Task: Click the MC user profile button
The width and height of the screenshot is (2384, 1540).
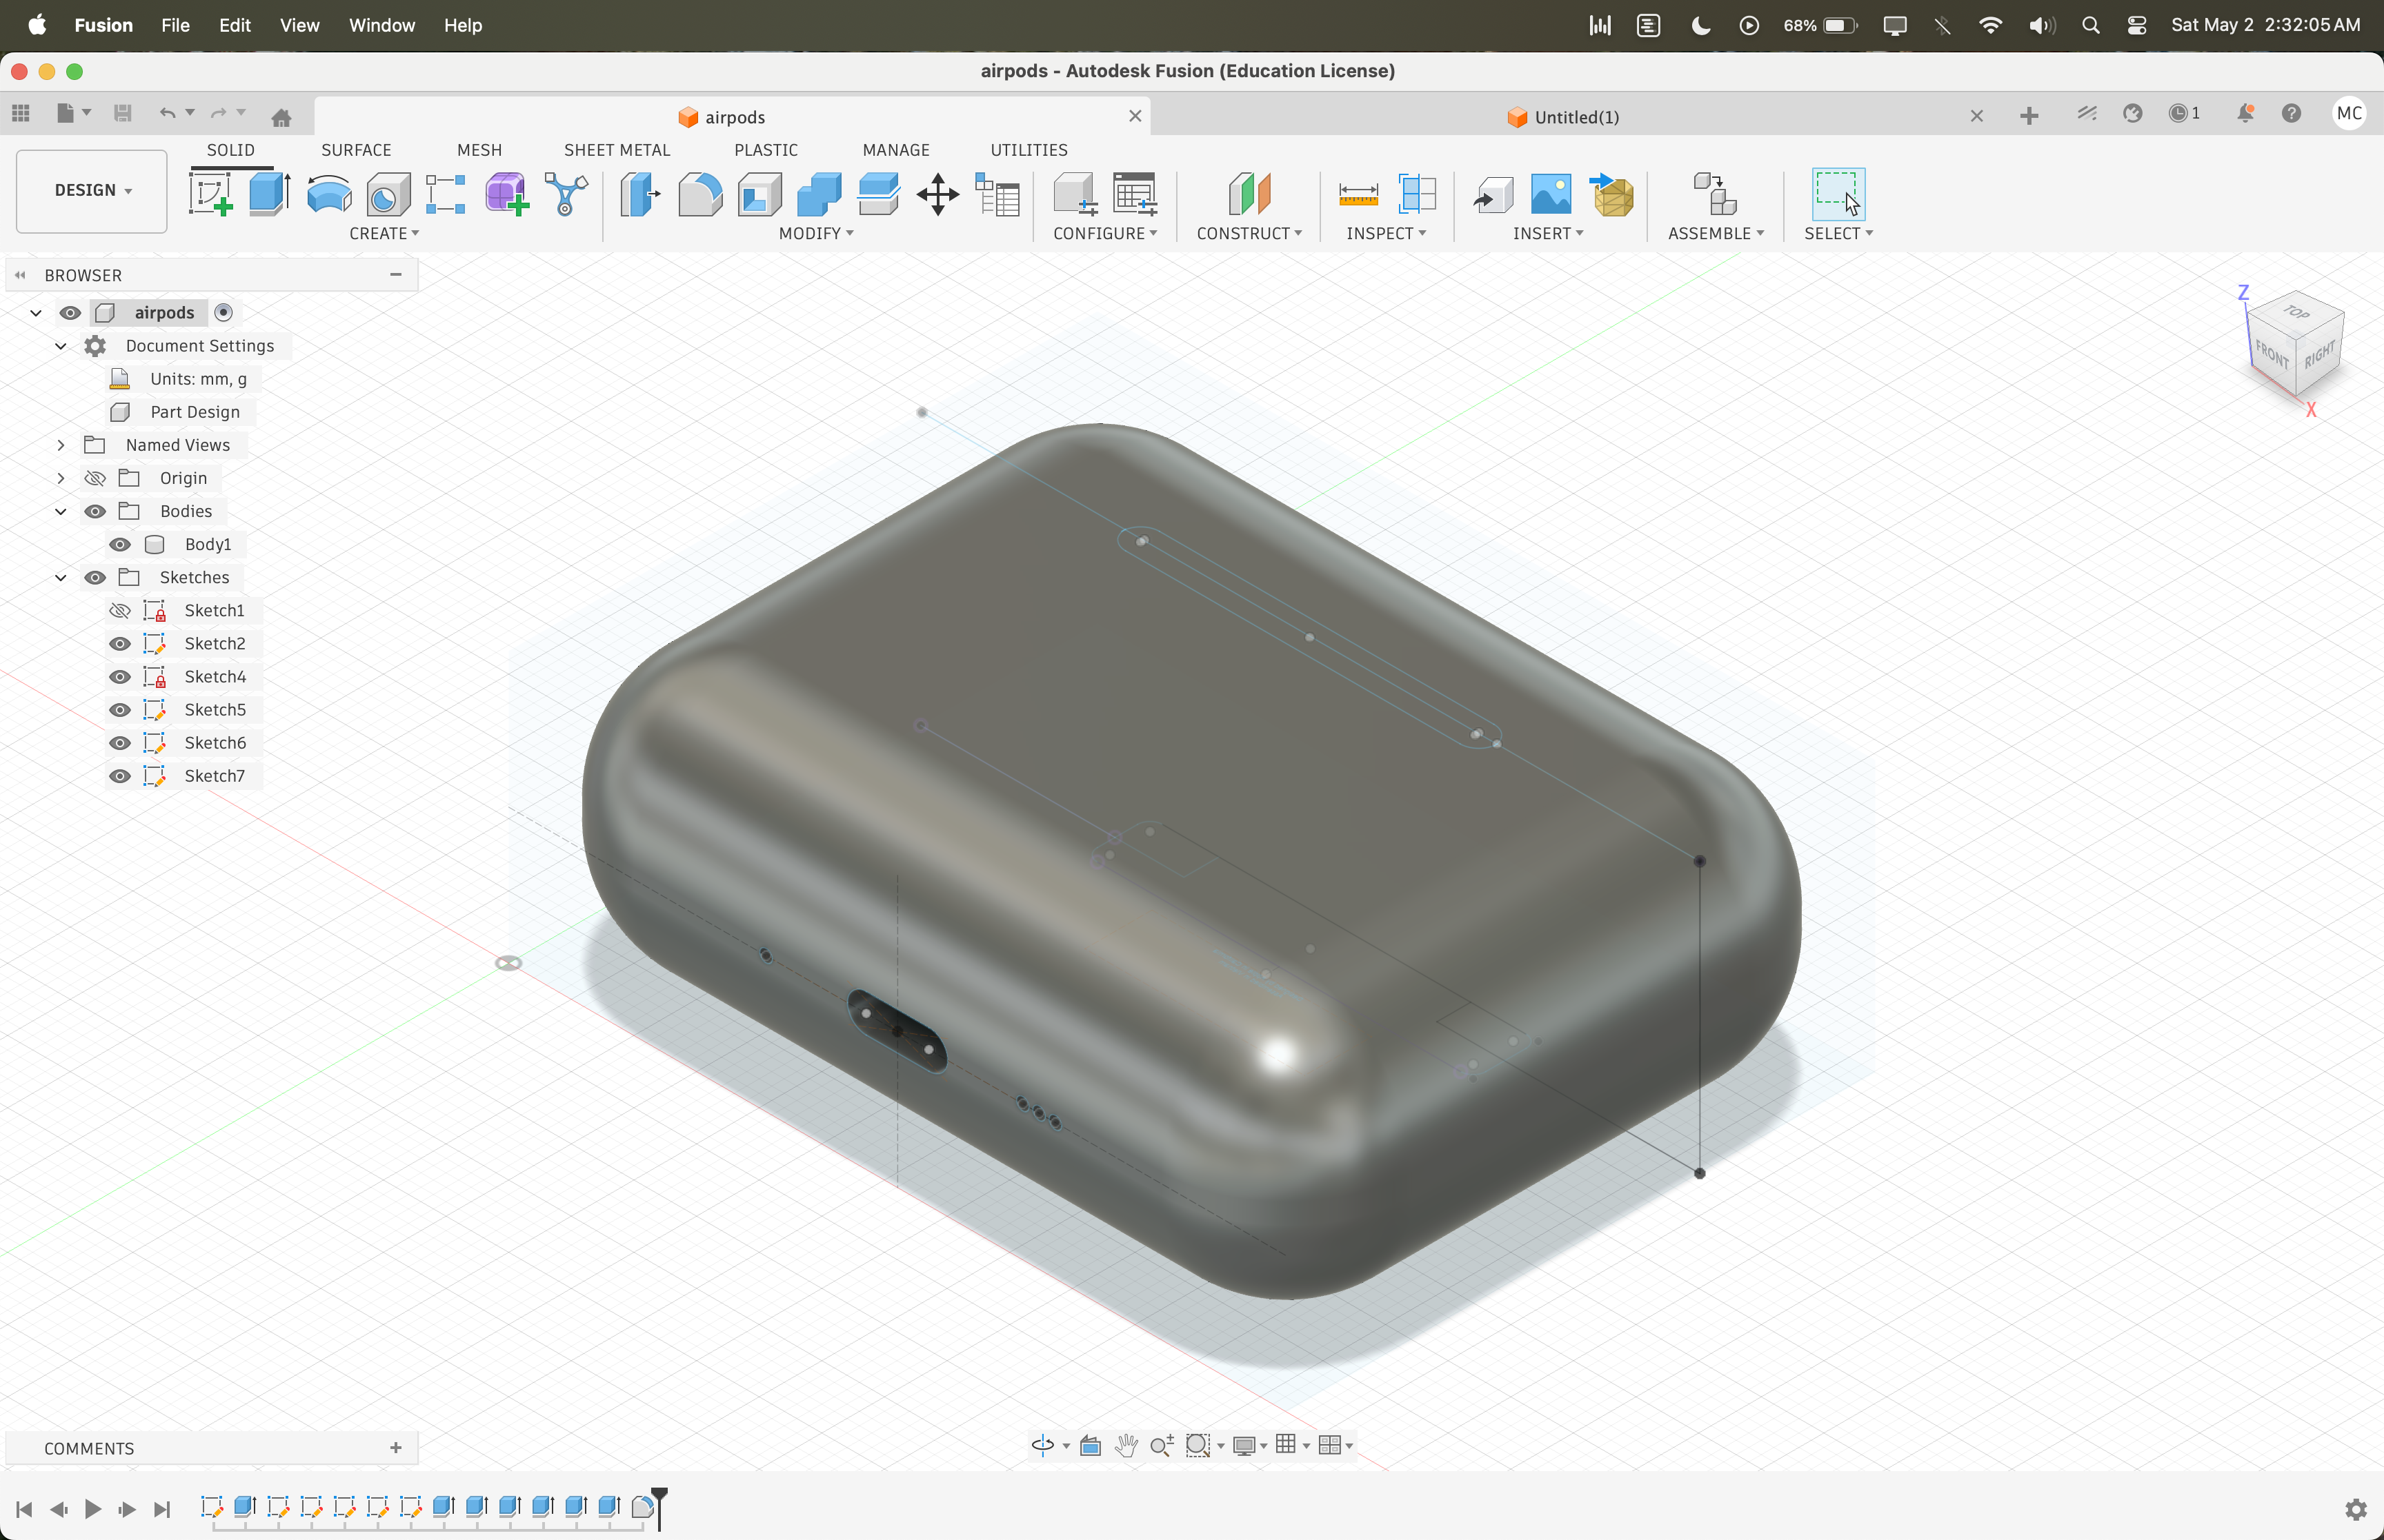Action: pos(2349,113)
